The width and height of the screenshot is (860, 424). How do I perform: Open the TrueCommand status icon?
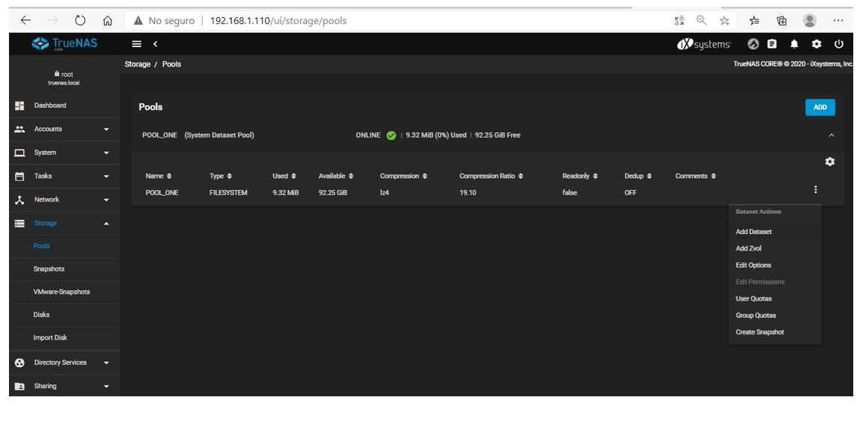(x=753, y=44)
